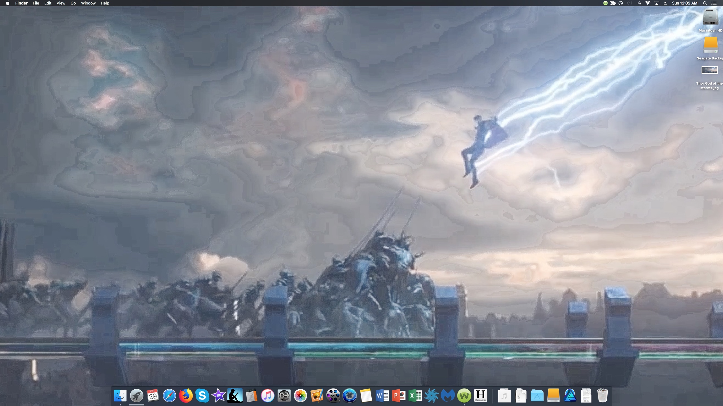The height and width of the screenshot is (406, 723).
Task: Open Notification Center list icon
Action: coord(714,3)
